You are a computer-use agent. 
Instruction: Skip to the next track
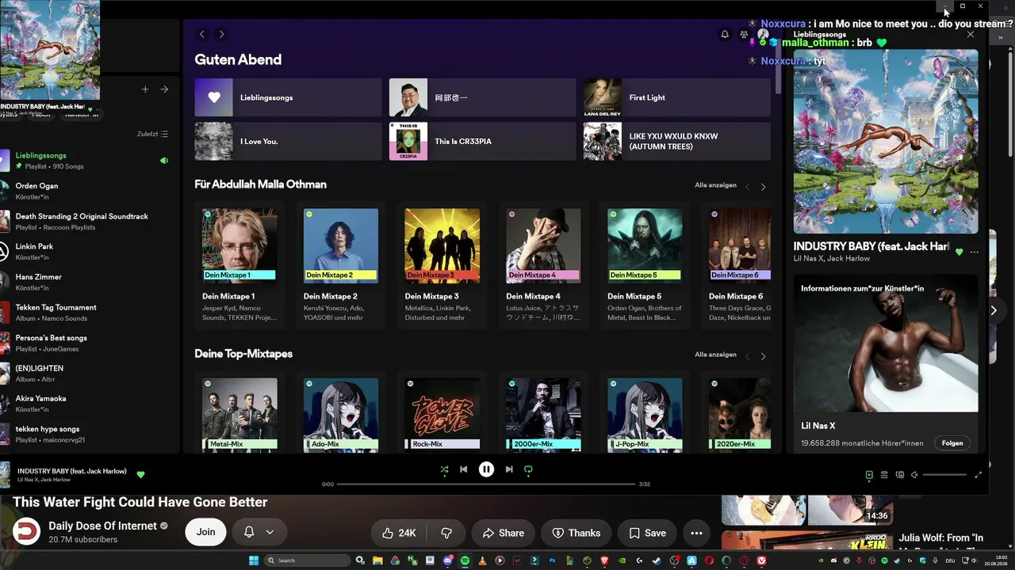coord(509,469)
